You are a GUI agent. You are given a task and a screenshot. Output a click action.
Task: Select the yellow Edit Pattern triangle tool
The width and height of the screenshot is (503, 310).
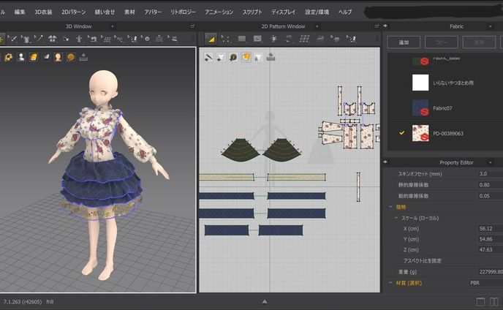(211, 39)
